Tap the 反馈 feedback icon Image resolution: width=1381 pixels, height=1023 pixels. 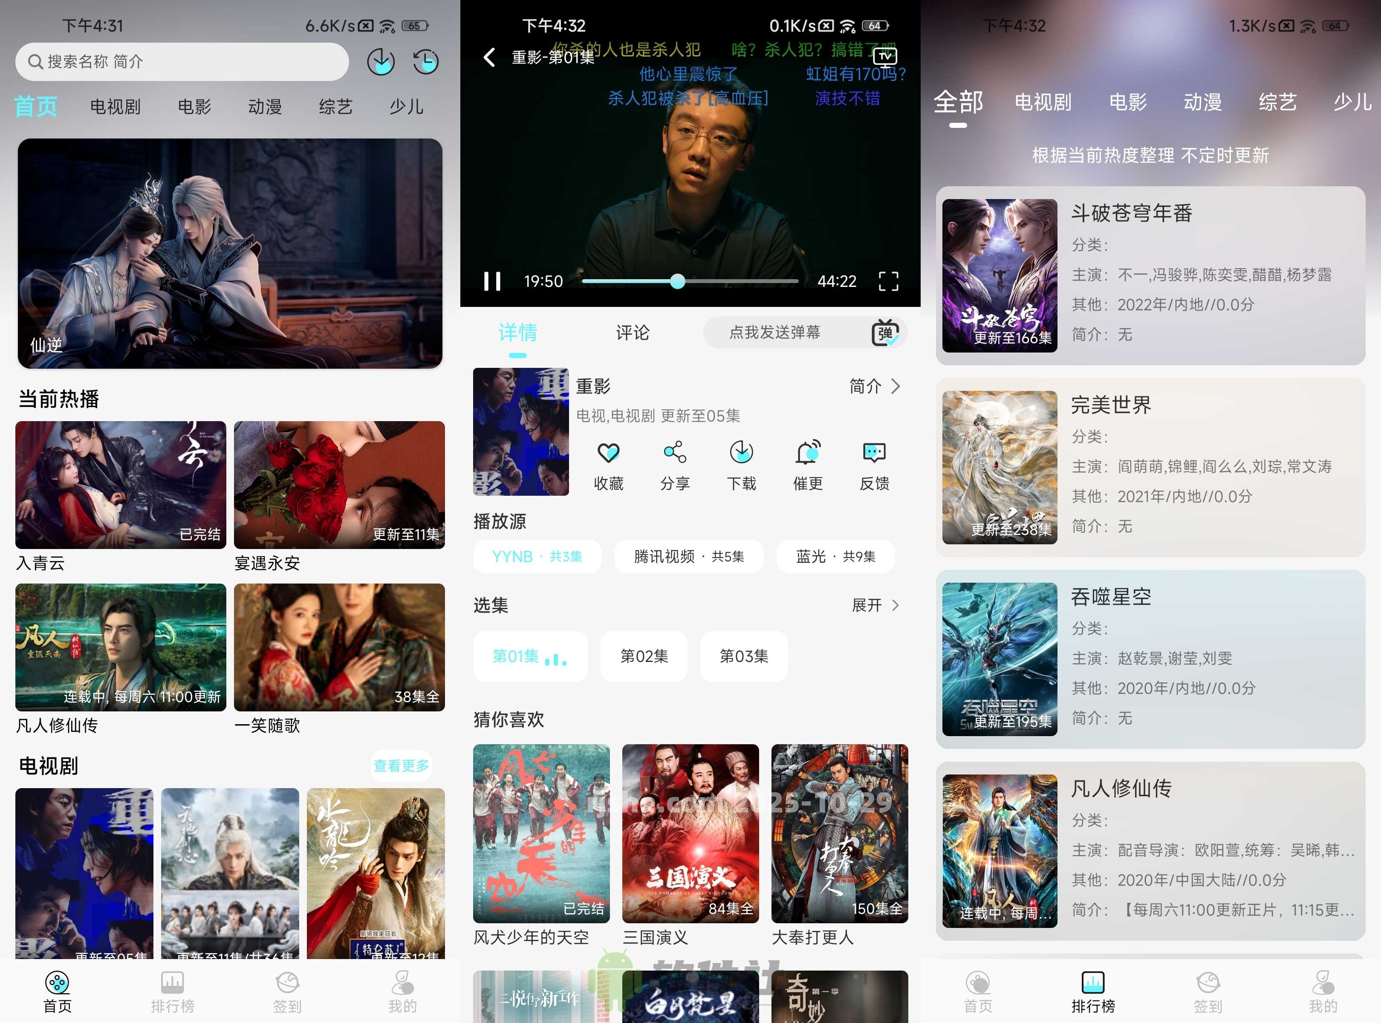(874, 453)
